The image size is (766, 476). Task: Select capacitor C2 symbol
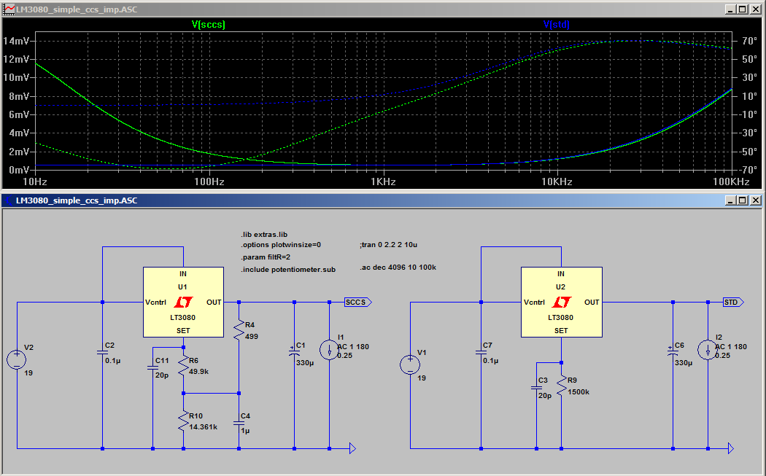pyautogui.click(x=102, y=353)
